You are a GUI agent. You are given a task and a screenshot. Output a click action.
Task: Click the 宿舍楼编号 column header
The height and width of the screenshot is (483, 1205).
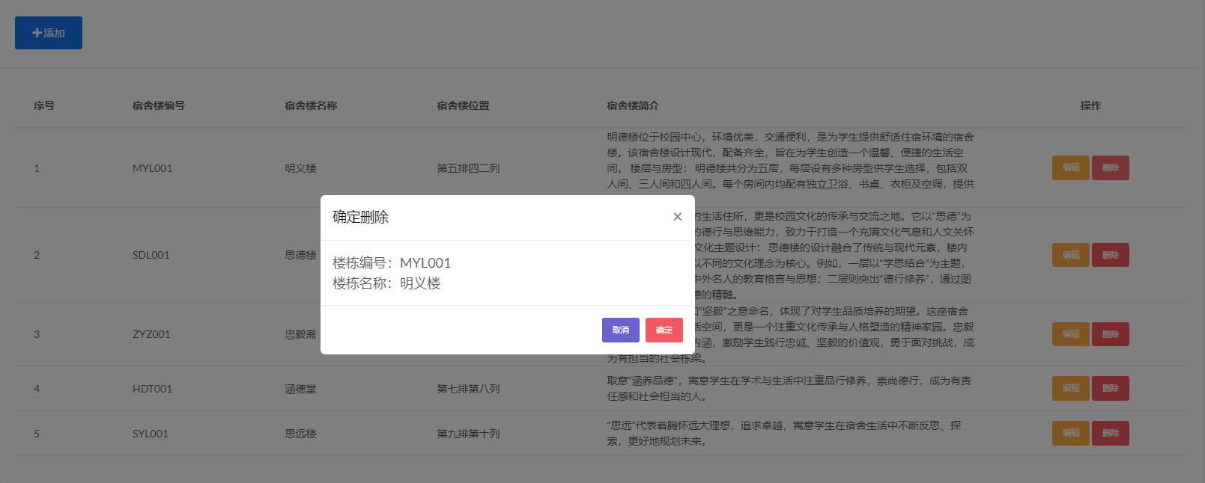159,105
